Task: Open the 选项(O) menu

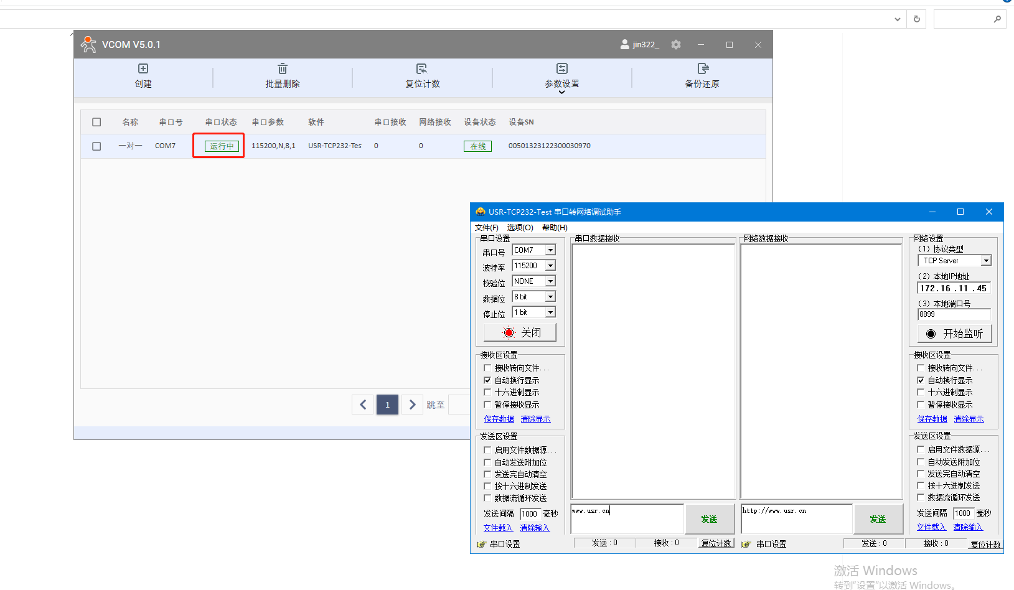Action: 520,228
